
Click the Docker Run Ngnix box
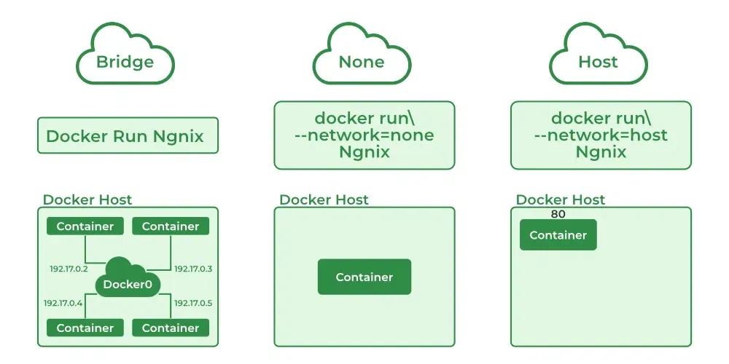point(128,135)
